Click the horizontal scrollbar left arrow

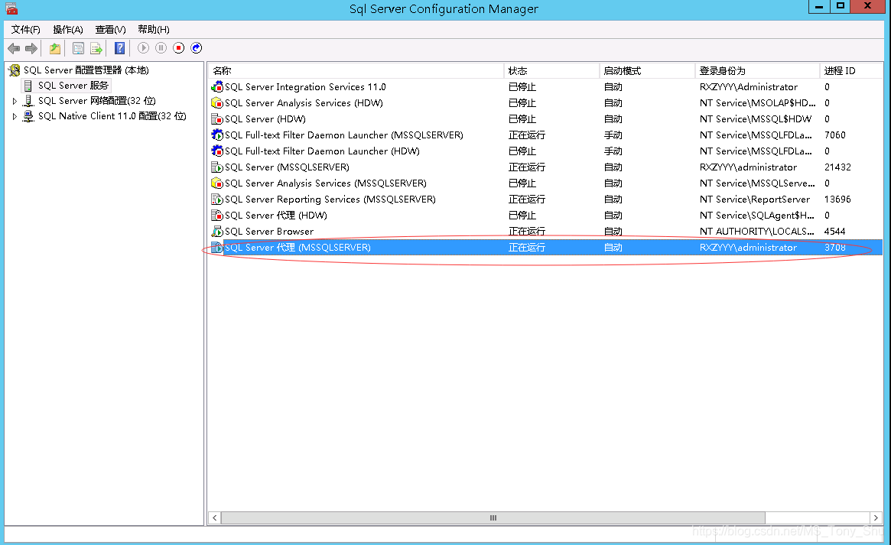[214, 517]
